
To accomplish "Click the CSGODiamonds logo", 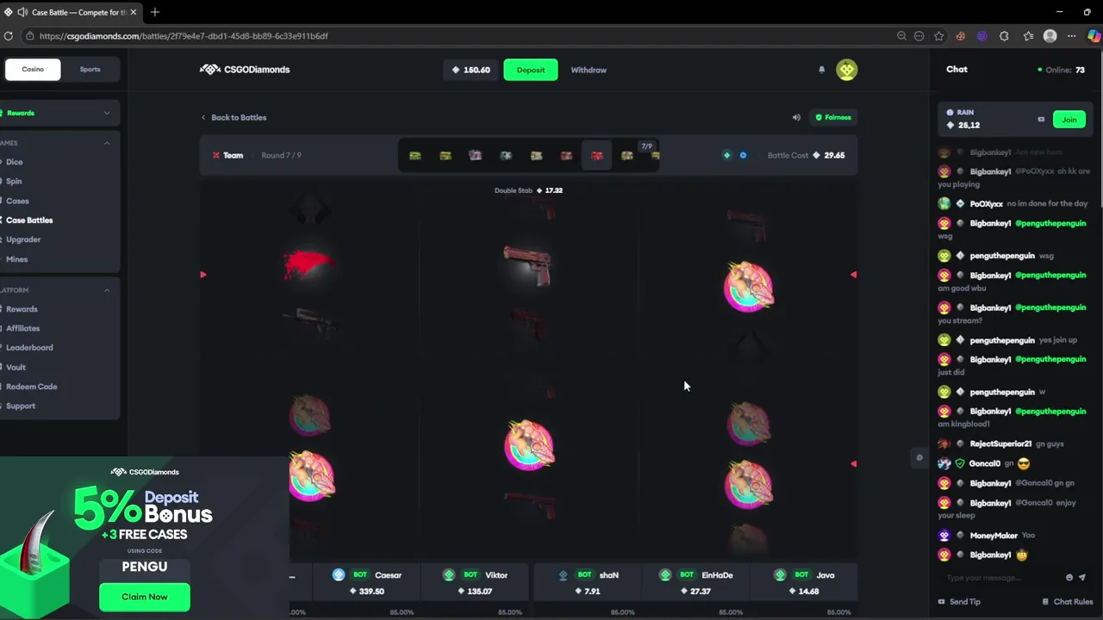I will pyautogui.click(x=245, y=70).
